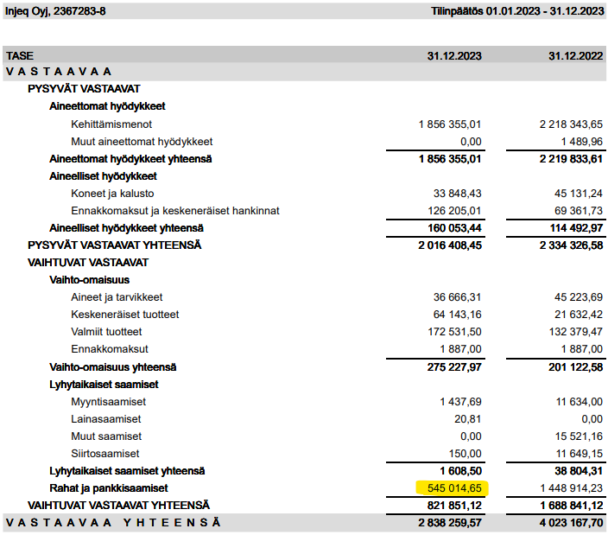Select the 2 016 408,45 total value
This screenshot has height=535, width=608.
[449, 245]
